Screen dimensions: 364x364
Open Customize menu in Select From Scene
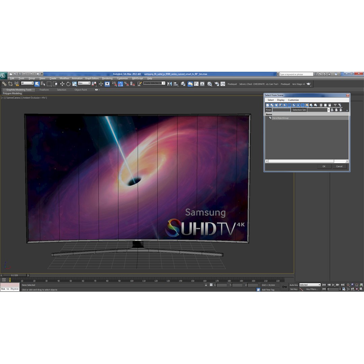click(x=293, y=100)
